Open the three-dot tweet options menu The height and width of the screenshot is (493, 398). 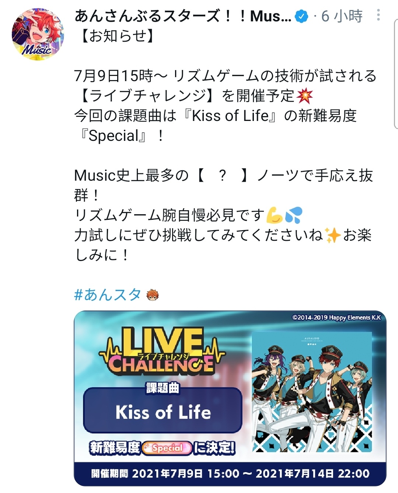[x=378, y=15]
